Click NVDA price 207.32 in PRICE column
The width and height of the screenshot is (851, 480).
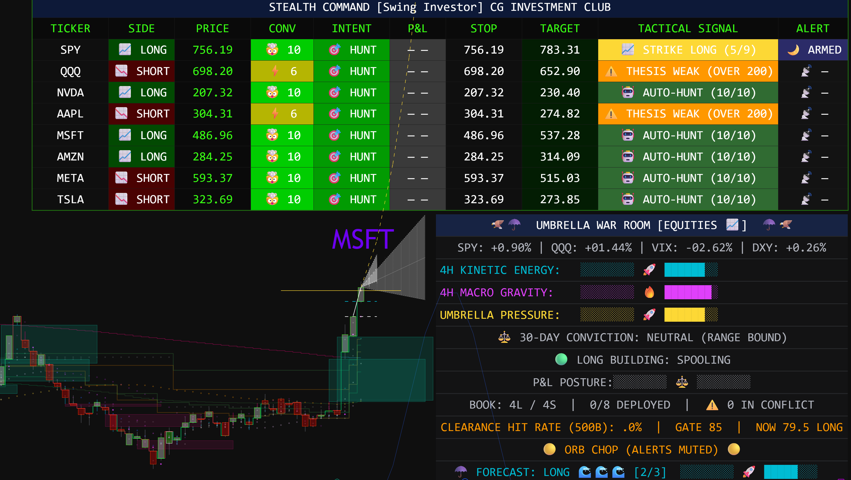[212, 92]
